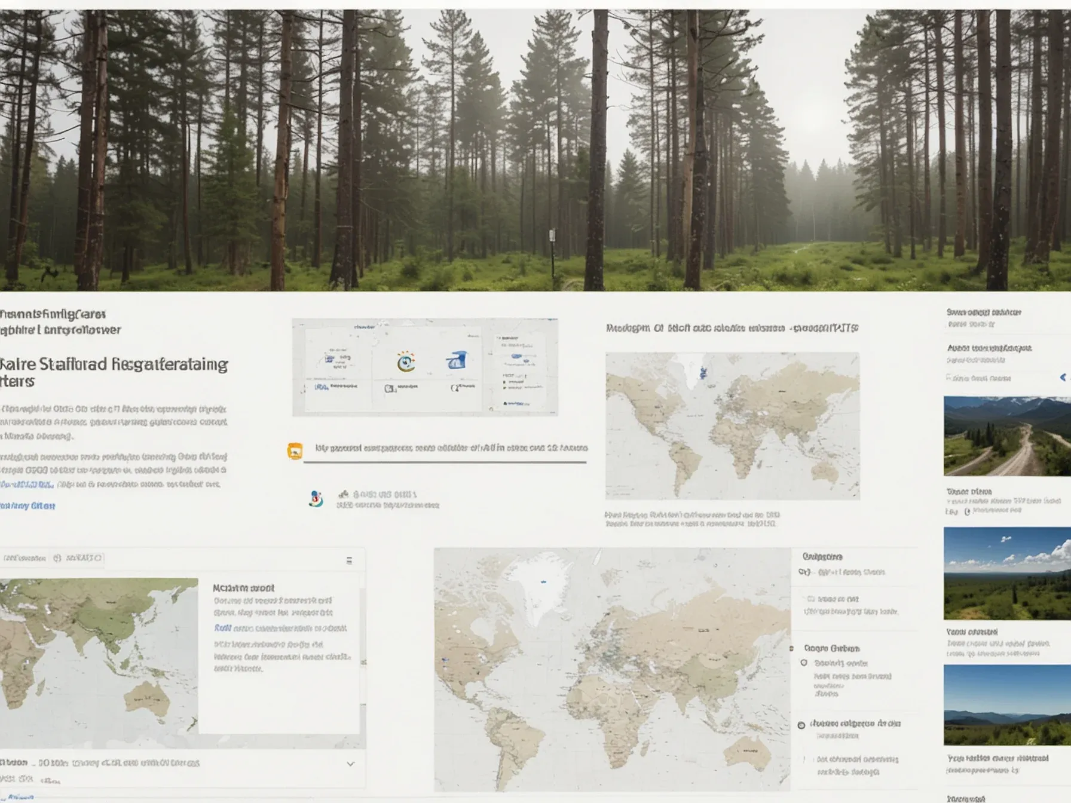Select the first radio option beside the large map
Image resolution: width=1071 pixels, height=803 pixels.
click(804, 663)
